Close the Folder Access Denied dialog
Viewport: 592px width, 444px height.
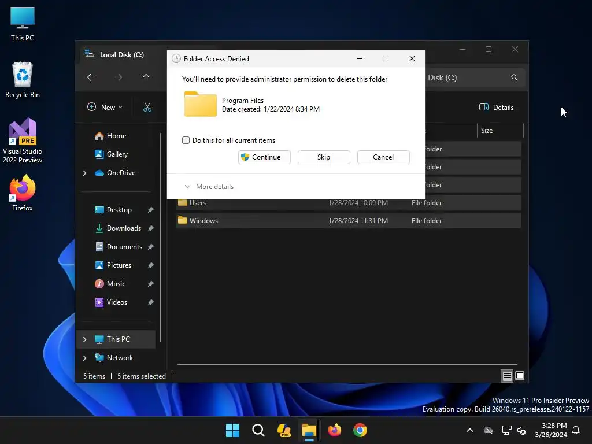click(x=412, y=58)
